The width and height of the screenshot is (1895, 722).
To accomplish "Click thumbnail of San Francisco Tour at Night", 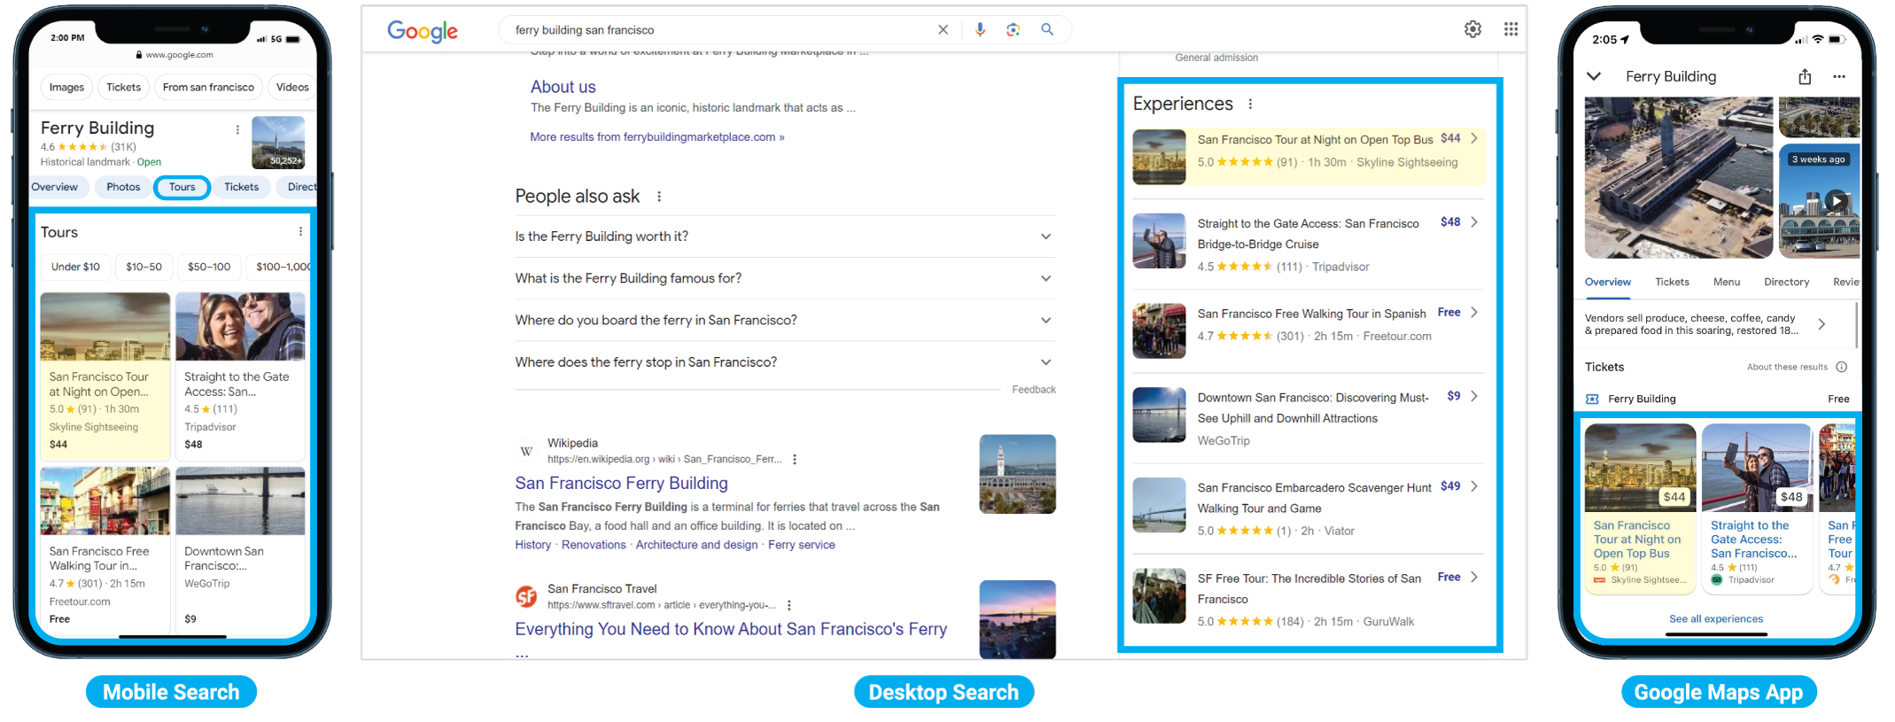I will tap(1159, 158).
